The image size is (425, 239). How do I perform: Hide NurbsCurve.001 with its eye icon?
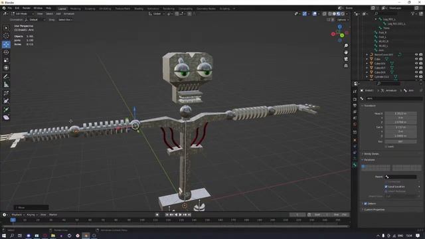[x=416, y=54]
